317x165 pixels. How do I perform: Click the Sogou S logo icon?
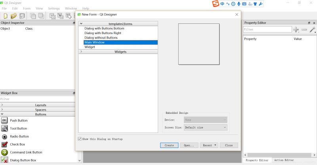(216, 4)
